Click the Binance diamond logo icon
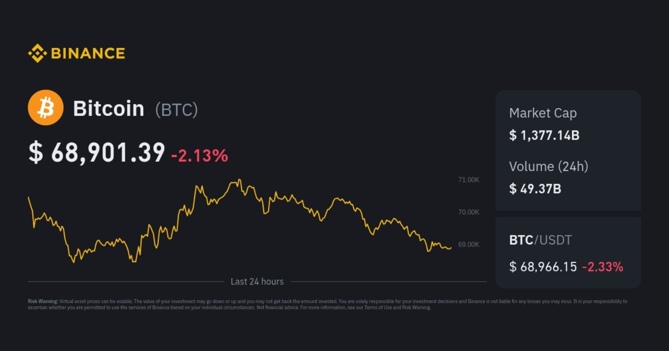The width and height of the screenshot is (669, 351). tap(37, 53)
